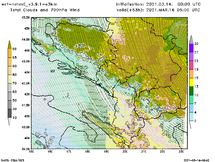Click the '70' label on cloud colorbar
The image size is (215, 162).
pos(14,83)
